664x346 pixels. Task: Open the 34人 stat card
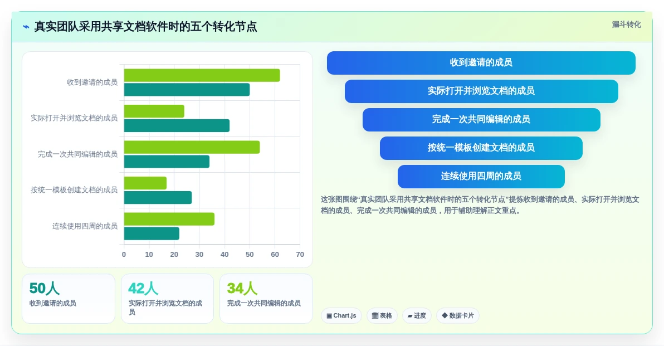tap(266, 299)
